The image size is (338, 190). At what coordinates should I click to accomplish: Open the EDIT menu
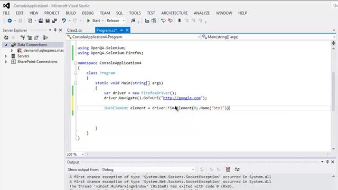tap(20, 13)
